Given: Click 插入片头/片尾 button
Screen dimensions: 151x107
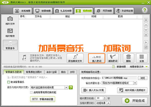Looking at the screenshot, I should 93,90.
